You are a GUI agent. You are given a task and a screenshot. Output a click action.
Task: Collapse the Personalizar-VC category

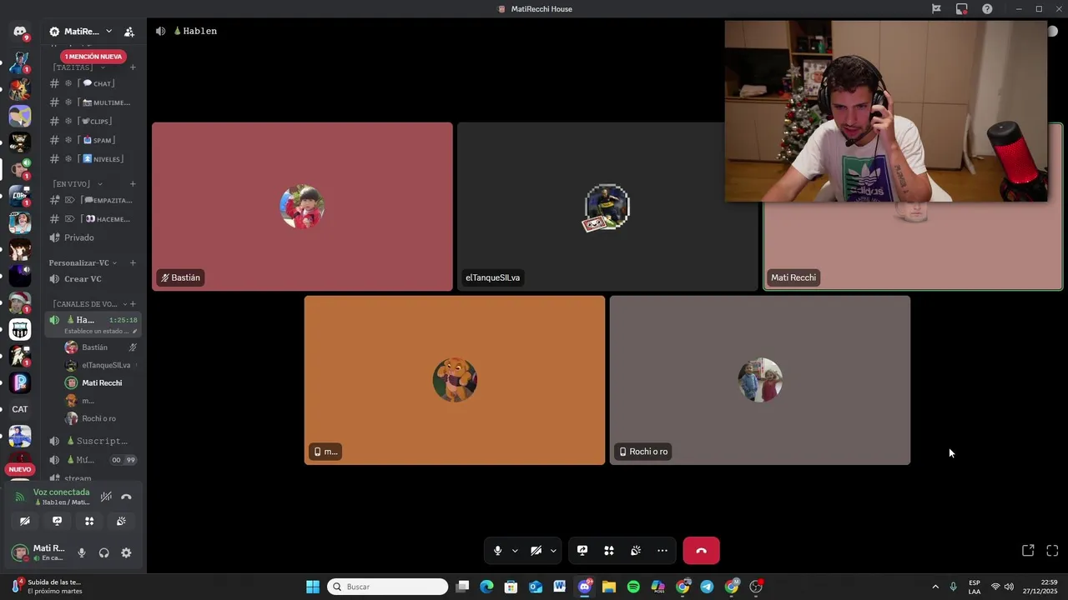83,263
